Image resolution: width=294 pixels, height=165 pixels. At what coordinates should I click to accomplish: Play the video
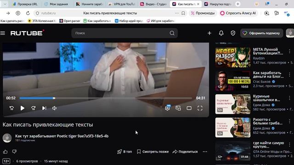23,108
